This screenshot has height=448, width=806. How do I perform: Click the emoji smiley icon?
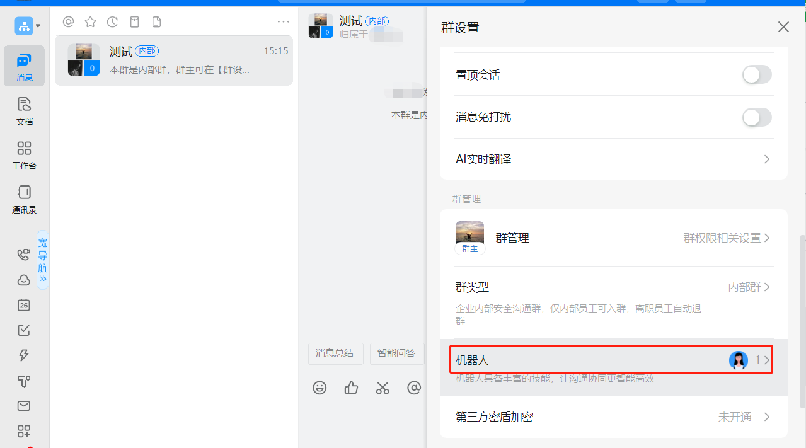[x=320, y=388]
